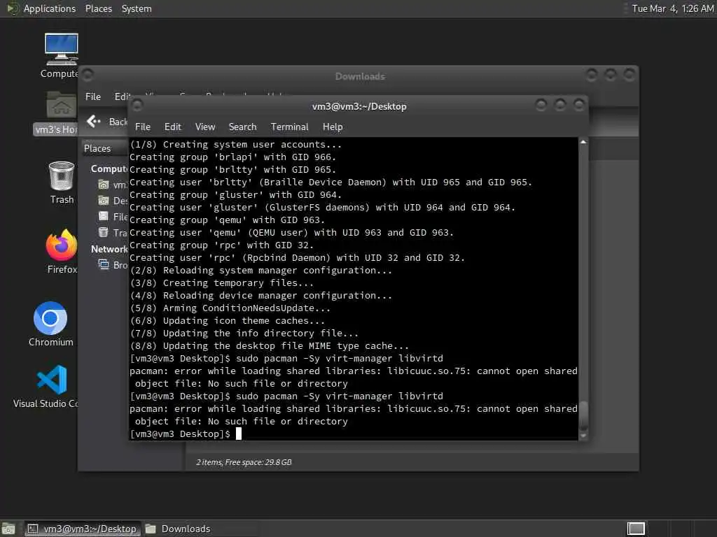The width and height of the screenshot is (717, 537).
Task: Open vm3's Home folder icon on desktop
Action: (61, 106)
